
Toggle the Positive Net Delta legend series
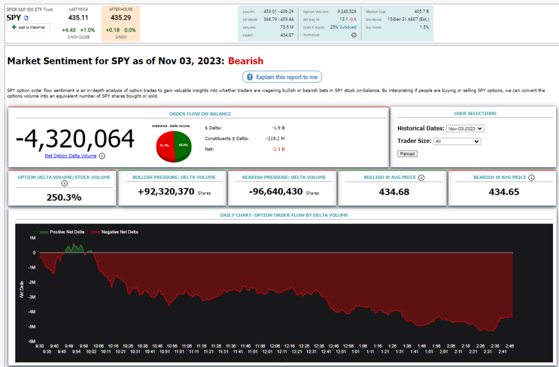62,232
